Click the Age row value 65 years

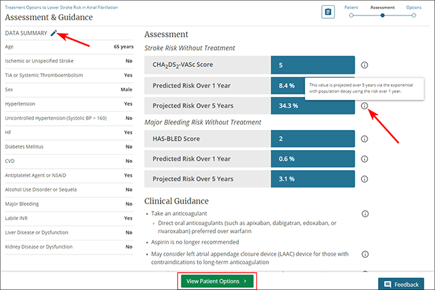(123, 47)
